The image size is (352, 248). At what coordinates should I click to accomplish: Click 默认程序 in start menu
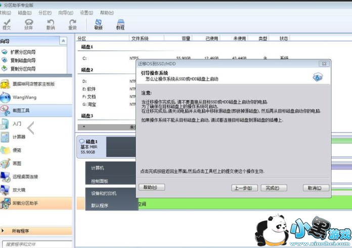(x=100, y=206)
